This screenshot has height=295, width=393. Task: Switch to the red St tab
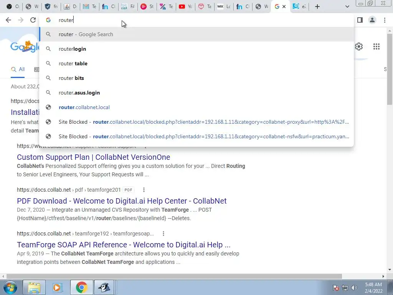147,7
